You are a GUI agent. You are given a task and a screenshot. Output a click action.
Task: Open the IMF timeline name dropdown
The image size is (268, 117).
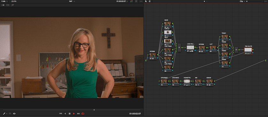(72, 1)
